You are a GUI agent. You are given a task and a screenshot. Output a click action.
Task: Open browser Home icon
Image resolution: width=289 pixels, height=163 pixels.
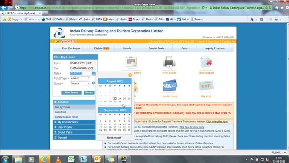tap(277, 8)
